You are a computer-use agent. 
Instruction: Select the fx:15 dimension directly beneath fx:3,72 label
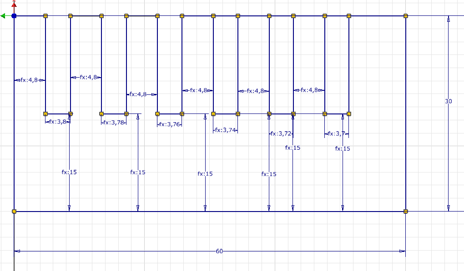click(293, 148)
